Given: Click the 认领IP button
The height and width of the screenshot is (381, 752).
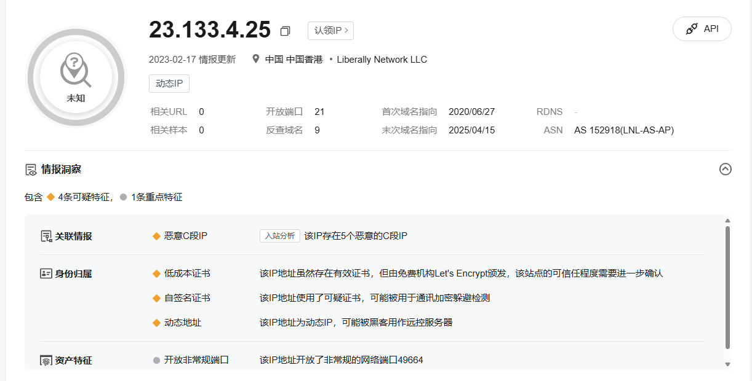Looking at the screenshot, I should coord(330,30).
